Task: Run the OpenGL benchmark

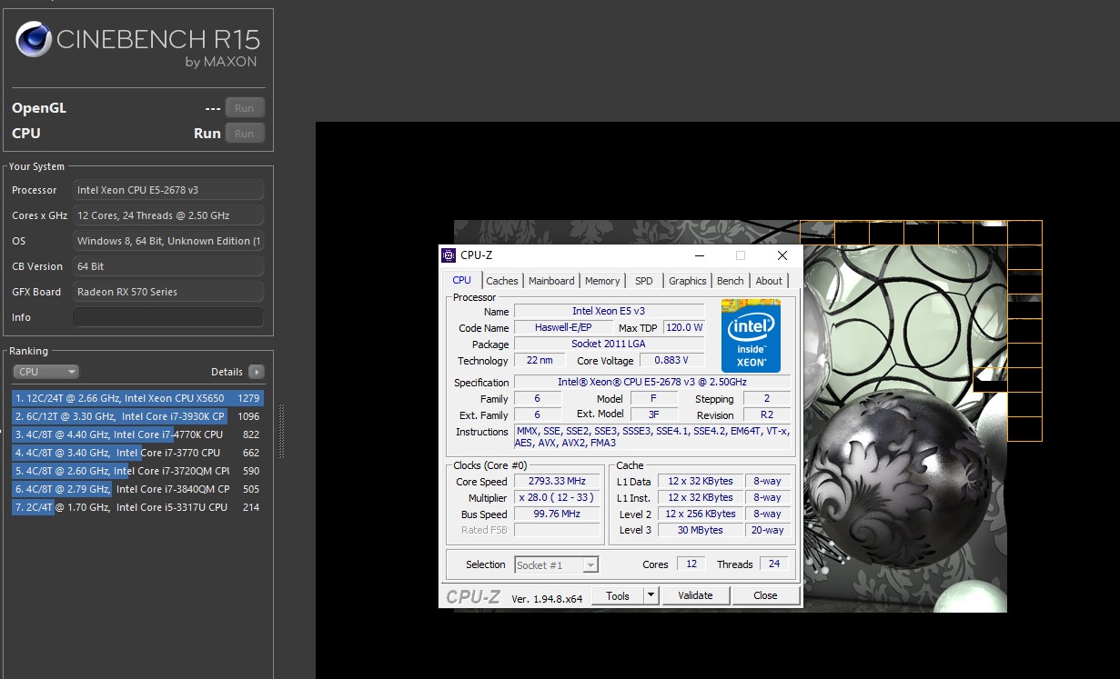Action: click(x=245, y=107)
